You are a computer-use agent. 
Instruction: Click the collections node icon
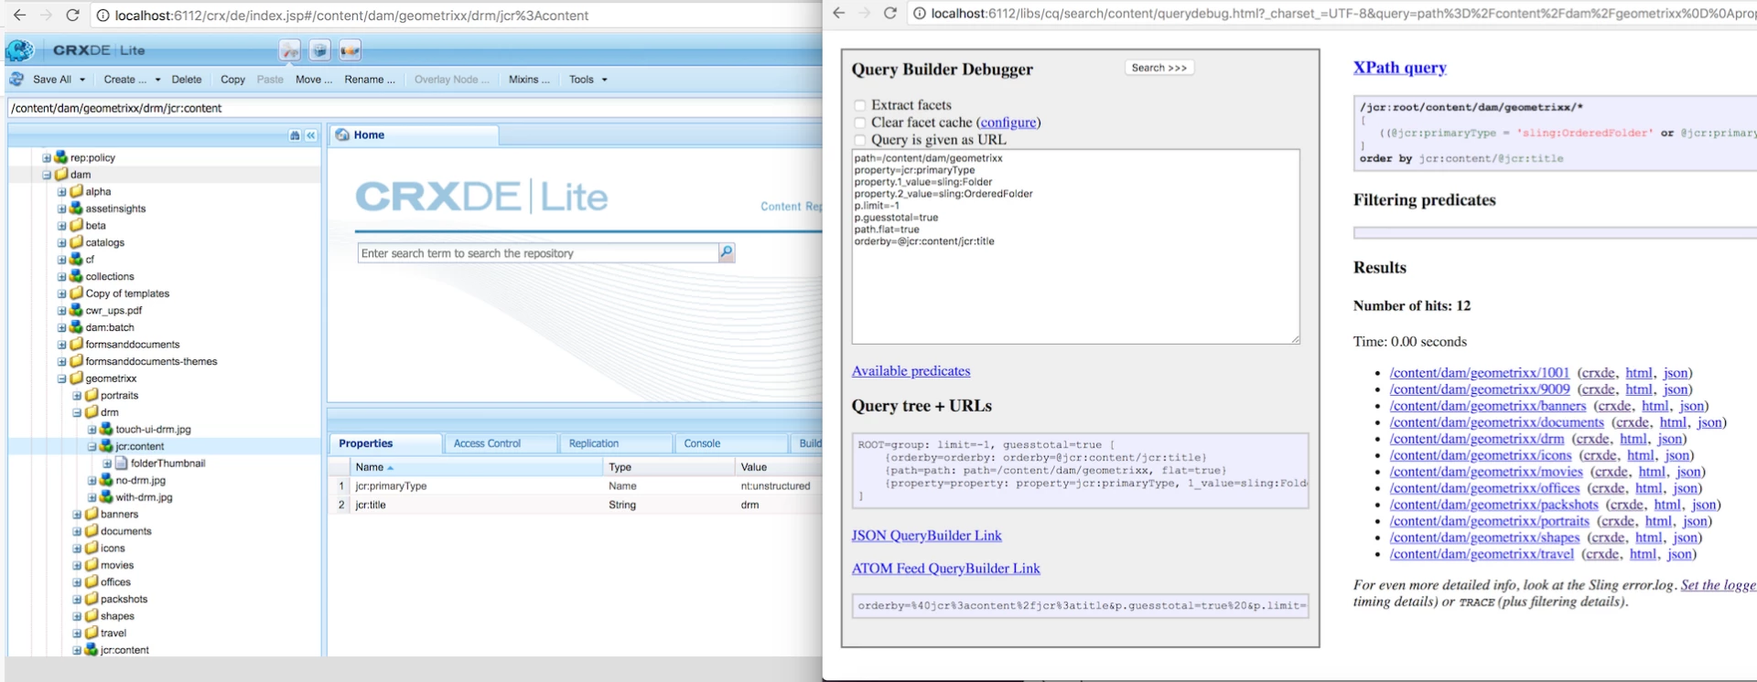pos(77,276)
